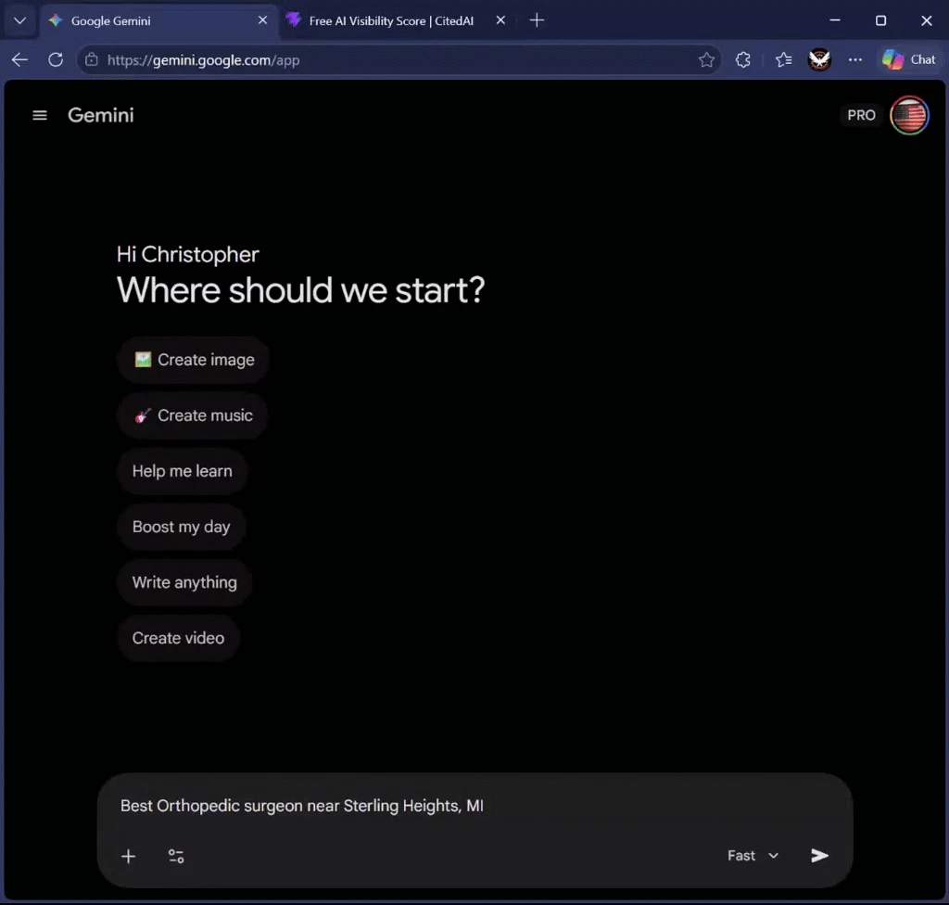Open the Fast model selector dropdown
The image size is (949, 905).
[753, 855]
